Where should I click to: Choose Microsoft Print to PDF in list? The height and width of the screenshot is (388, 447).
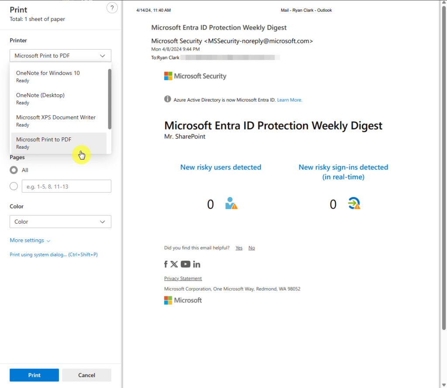click(x=59, y=143)
